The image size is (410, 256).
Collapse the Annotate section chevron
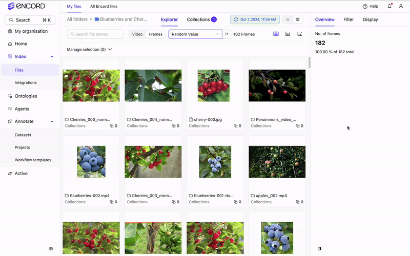52,121
